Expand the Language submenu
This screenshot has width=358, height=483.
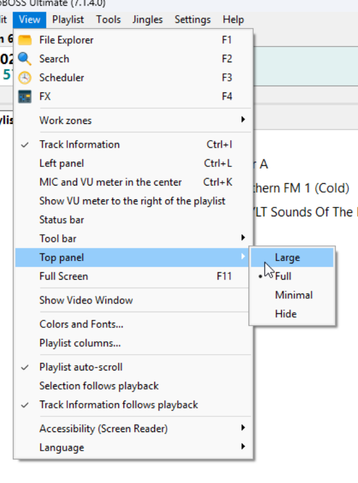[133, 448]
